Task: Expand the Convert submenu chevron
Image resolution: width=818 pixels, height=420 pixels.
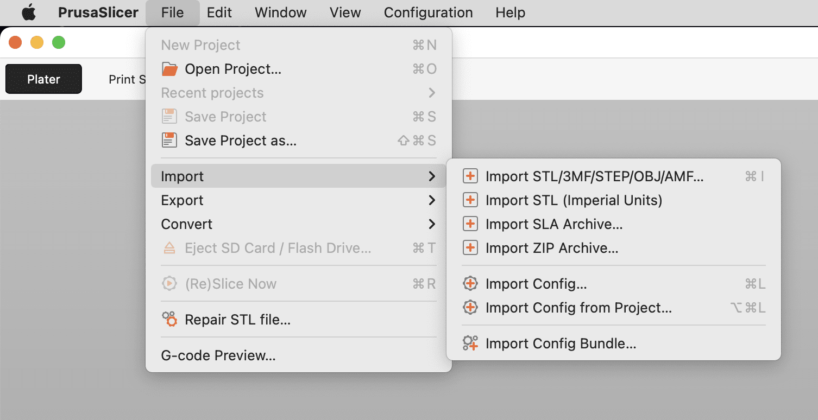Action: (x=432, y=224)
